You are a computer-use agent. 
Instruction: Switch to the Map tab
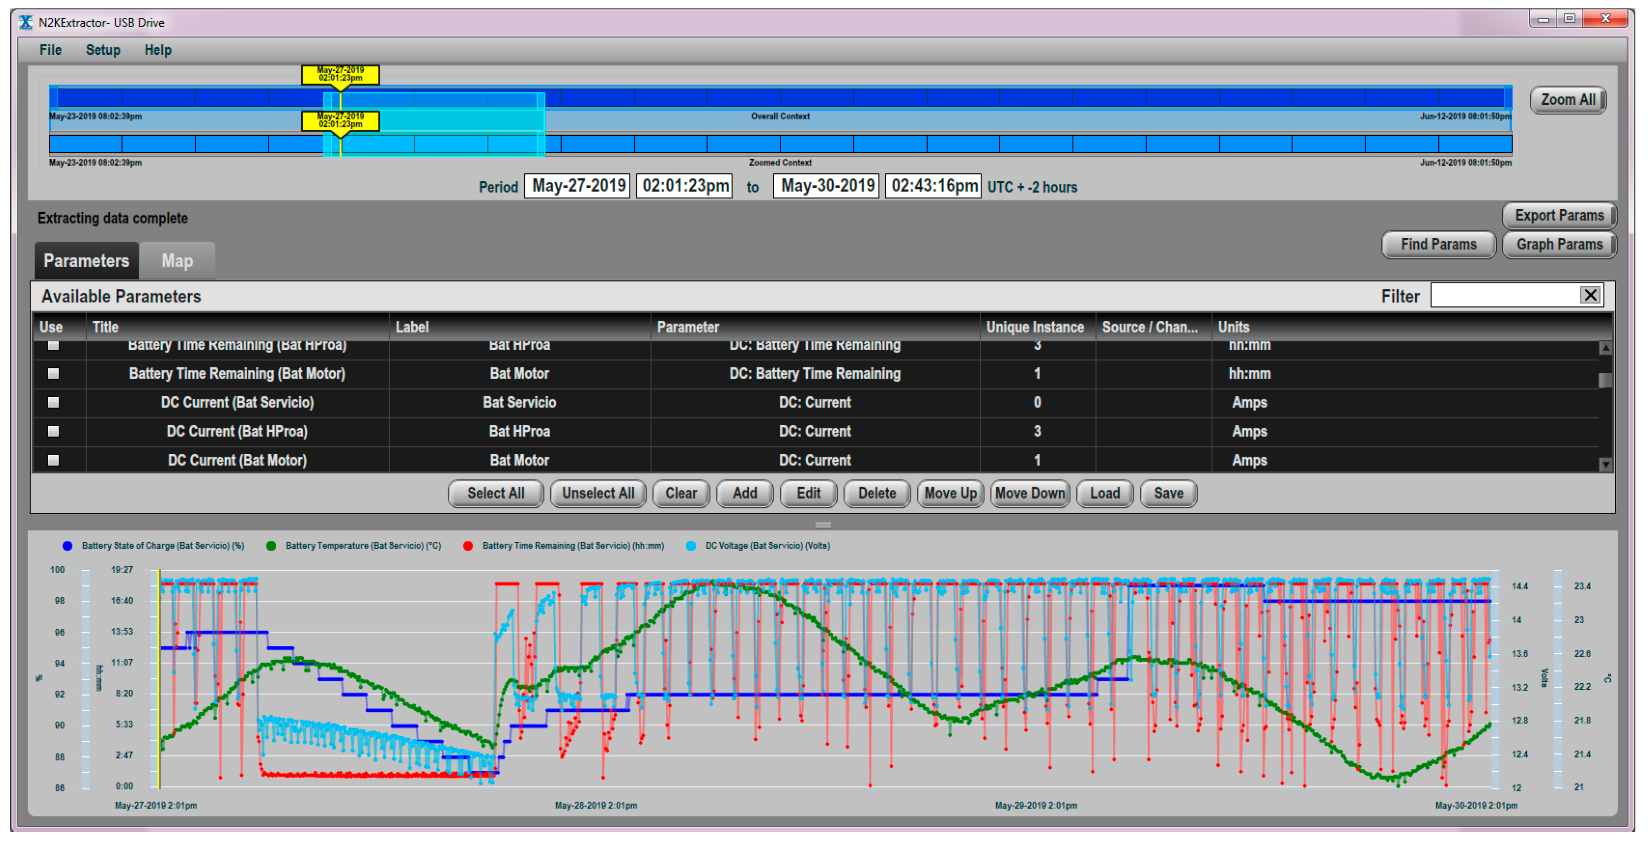pos(177,261)
